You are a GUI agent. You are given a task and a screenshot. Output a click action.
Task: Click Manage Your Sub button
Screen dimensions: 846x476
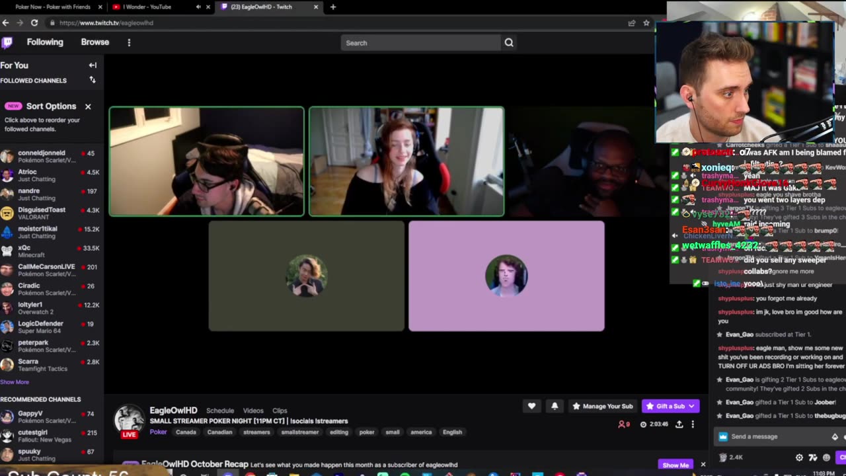point(602,406)
